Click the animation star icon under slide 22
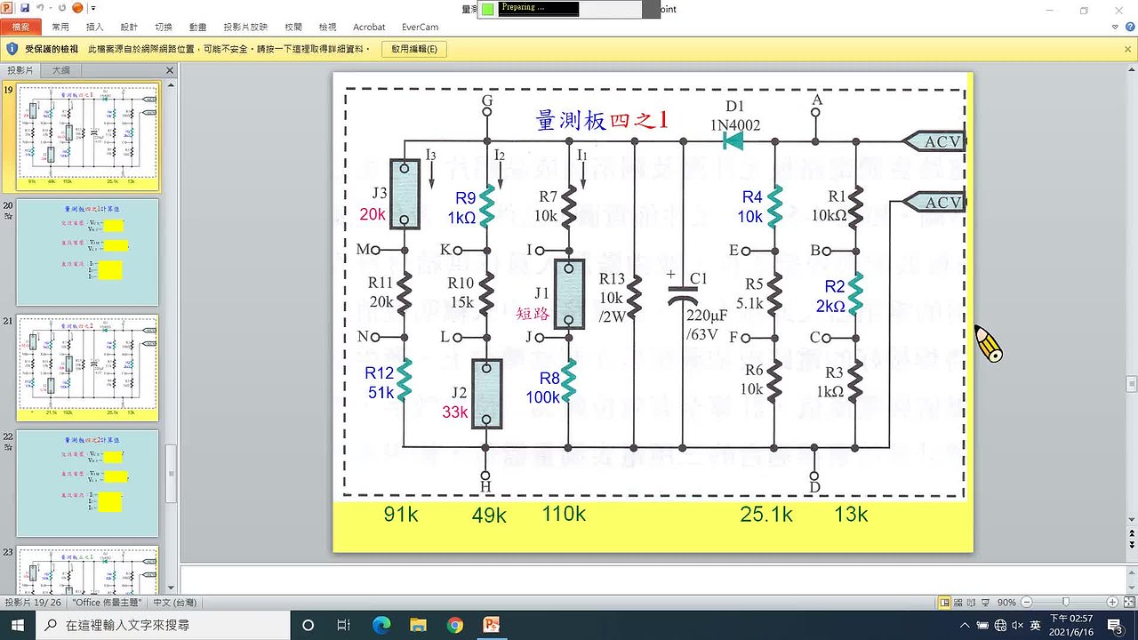 [8, 447]
